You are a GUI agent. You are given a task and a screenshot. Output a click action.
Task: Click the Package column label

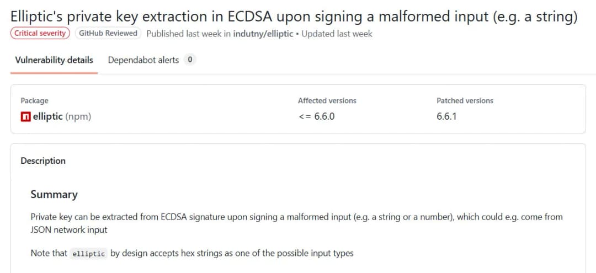(x=34, y=100)
